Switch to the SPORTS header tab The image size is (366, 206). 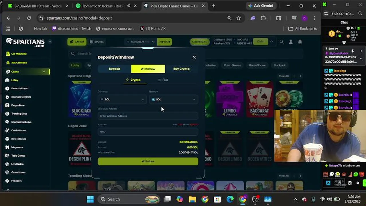(x=97, y=42)
